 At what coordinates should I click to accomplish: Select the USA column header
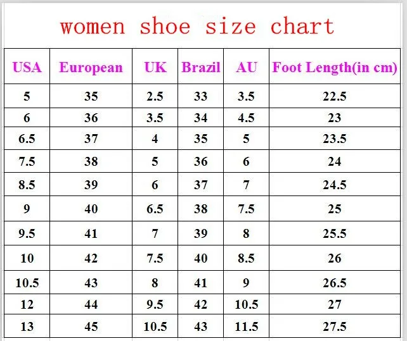tap(27, 66)
